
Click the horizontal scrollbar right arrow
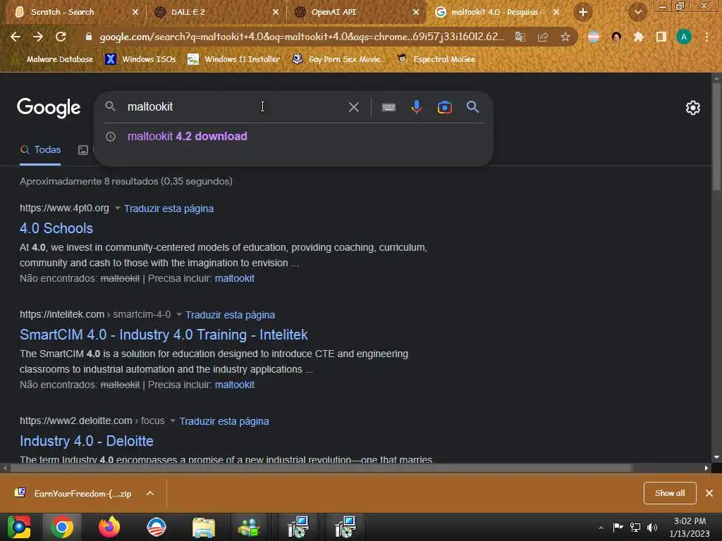point(706,468)
